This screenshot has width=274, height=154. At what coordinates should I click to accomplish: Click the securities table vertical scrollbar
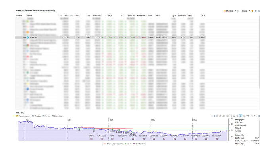(259, 52)
